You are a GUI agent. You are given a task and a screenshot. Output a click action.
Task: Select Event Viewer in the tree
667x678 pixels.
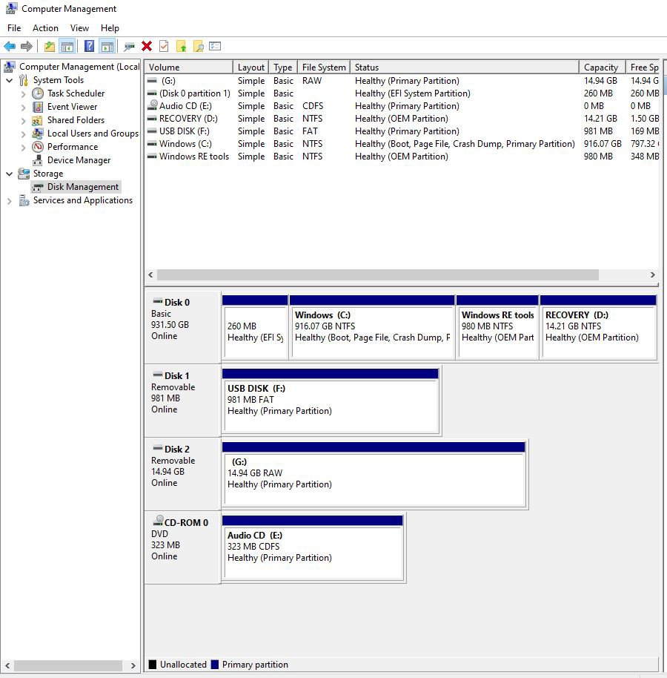tap(72, 107)
